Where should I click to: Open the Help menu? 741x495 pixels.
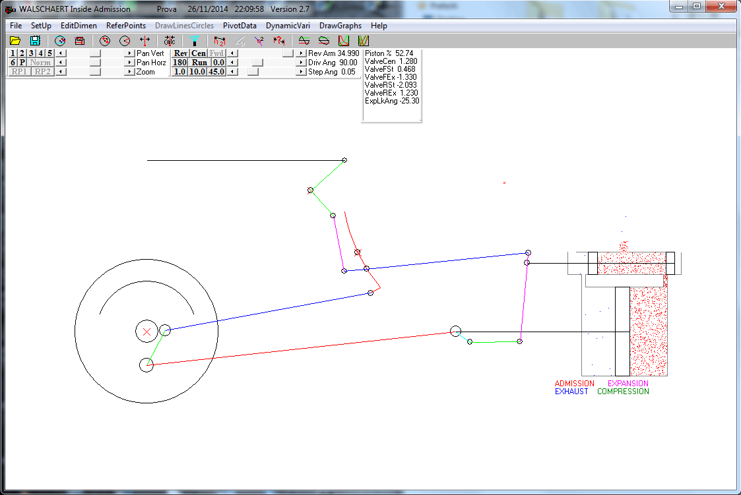click(379, 26)
